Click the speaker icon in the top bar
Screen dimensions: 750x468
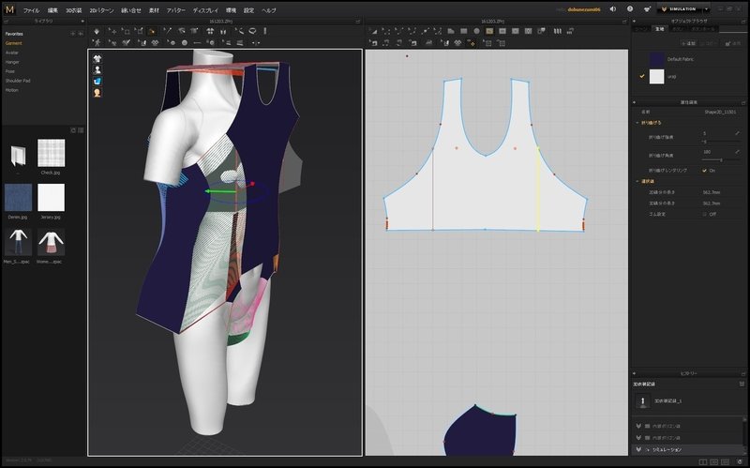[613, 9]
